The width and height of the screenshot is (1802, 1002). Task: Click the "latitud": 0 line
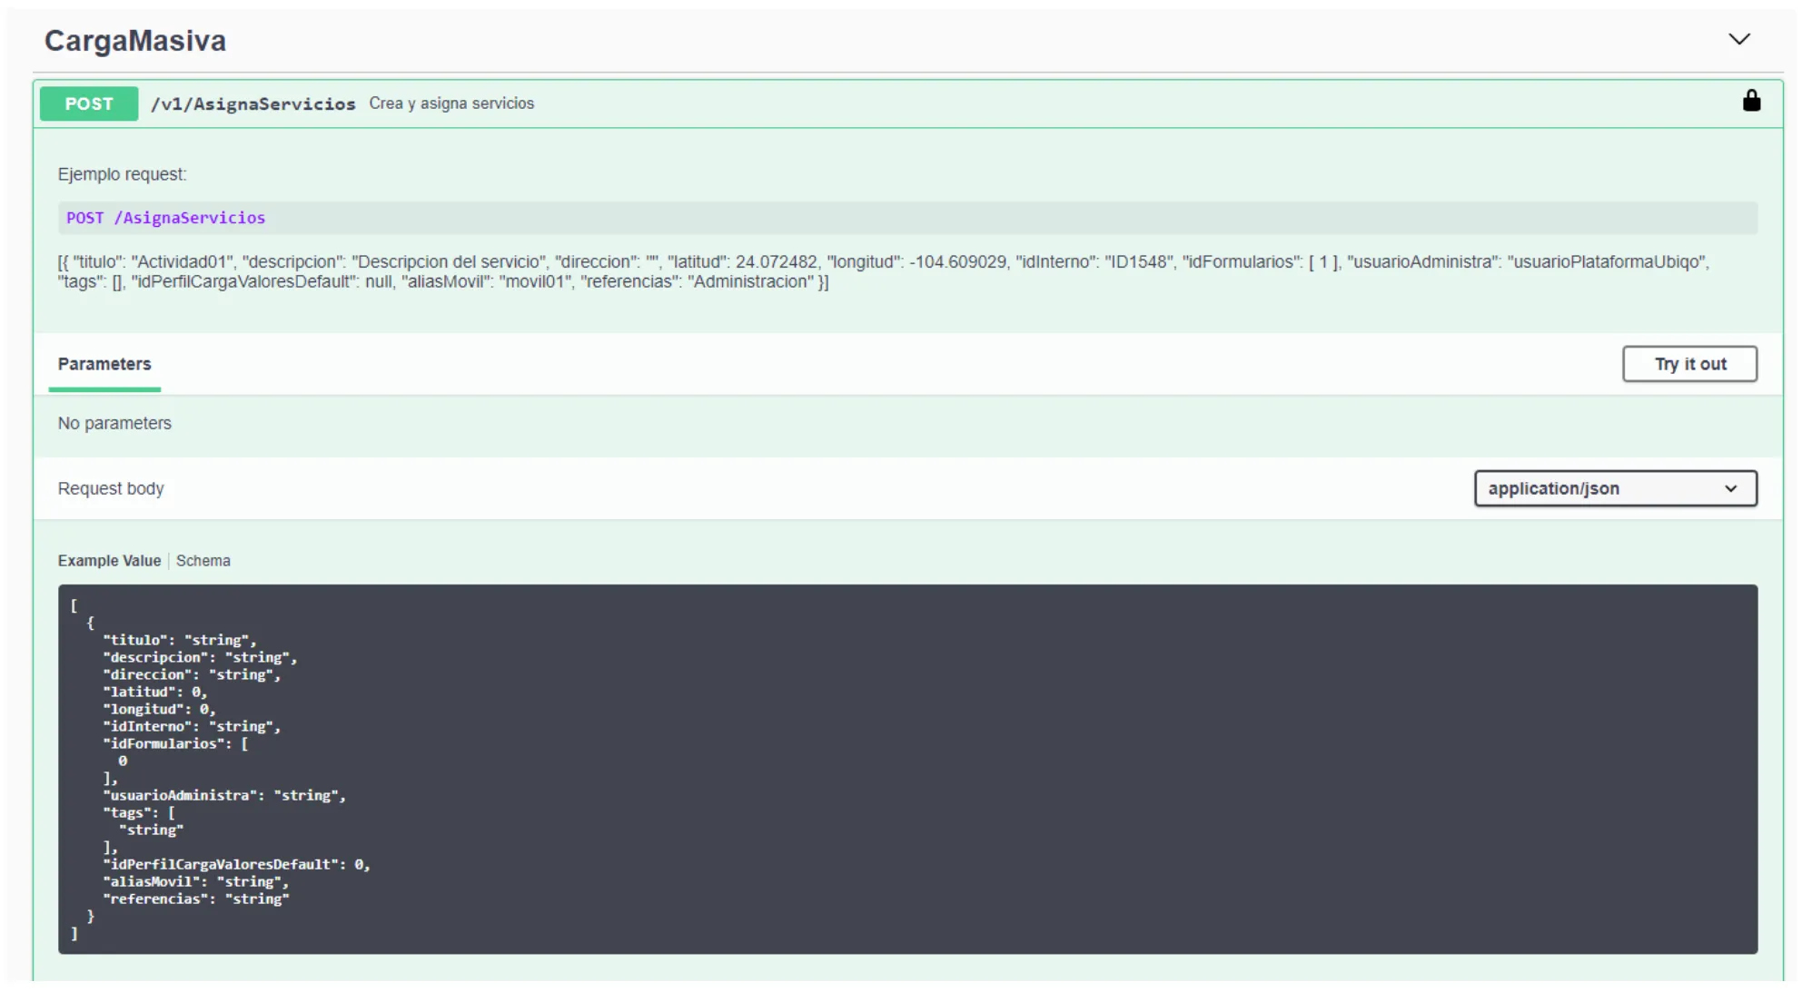tap(155, 692)
